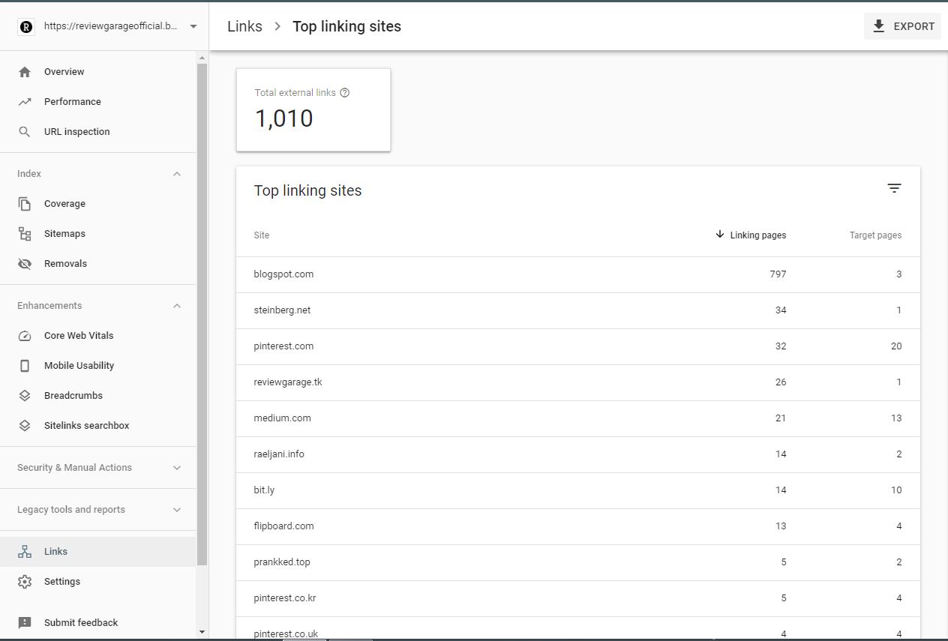Click the Mobile Usability phone icon
948x641 pixels.
(25, 366)
